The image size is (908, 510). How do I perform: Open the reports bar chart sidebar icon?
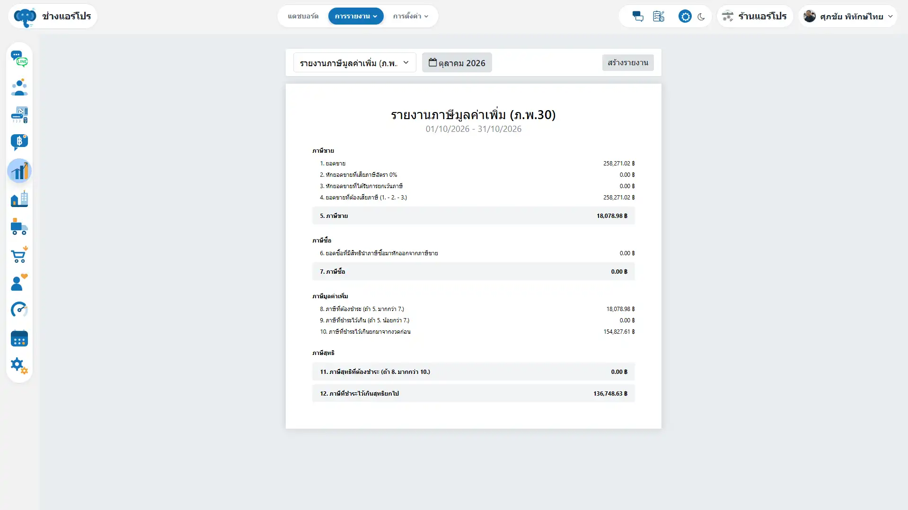[19, 171]
